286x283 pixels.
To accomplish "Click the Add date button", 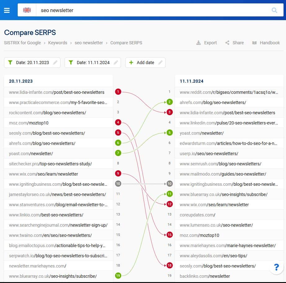I will click(x=145, y=63).
